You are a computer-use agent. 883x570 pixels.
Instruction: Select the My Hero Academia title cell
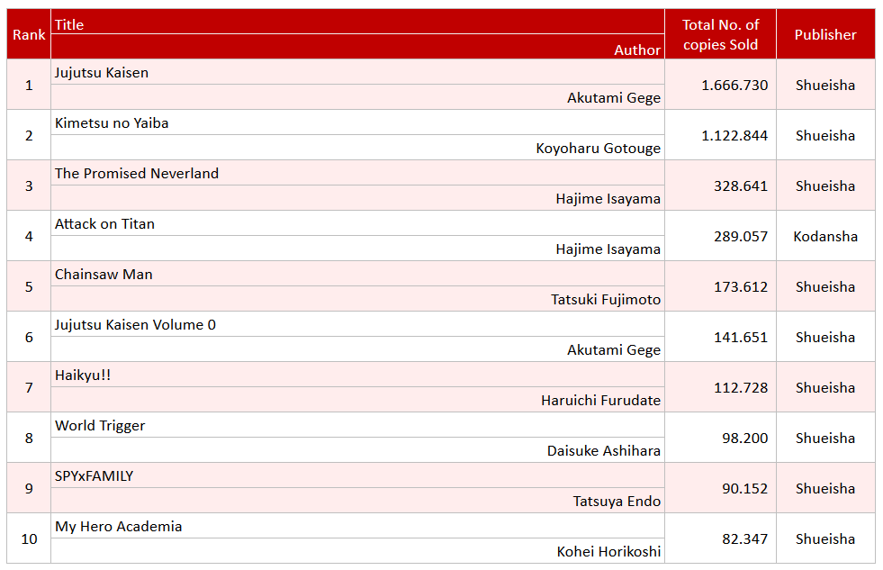[357, 526]
